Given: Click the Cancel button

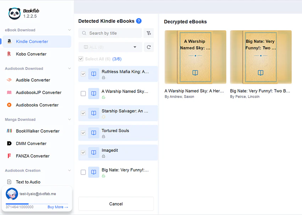Looking at the screenshot, I should pyautogui.click(x=116, y=204).
